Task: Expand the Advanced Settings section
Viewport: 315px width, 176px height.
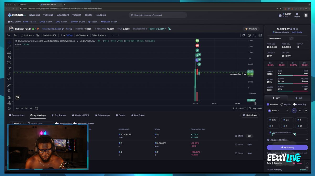Action: 287,140
